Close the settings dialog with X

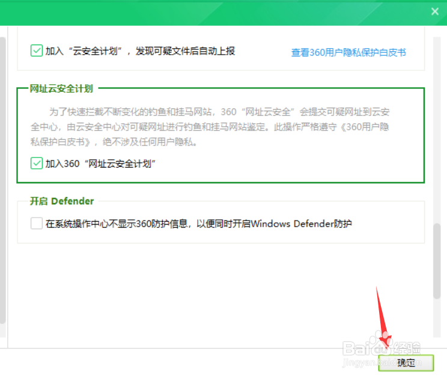[x=435, y=11]
